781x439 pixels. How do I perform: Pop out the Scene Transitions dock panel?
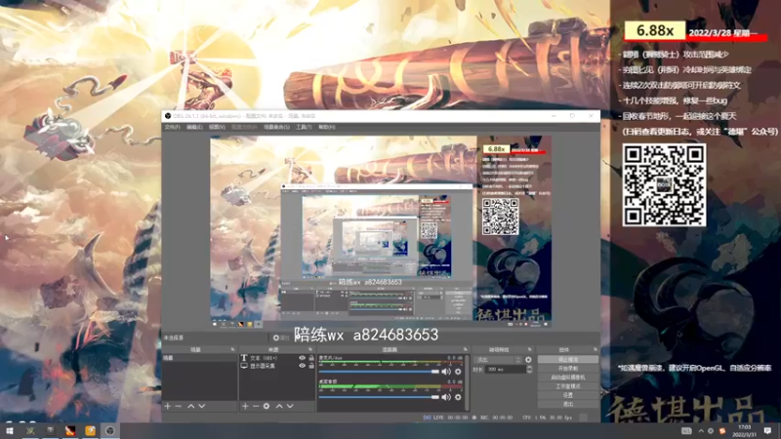529,349
